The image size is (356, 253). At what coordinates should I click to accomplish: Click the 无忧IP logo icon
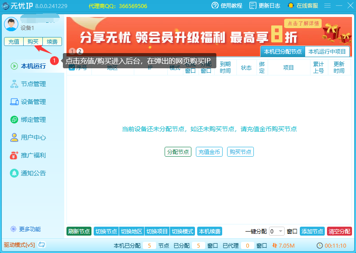[x=5, y=6]
